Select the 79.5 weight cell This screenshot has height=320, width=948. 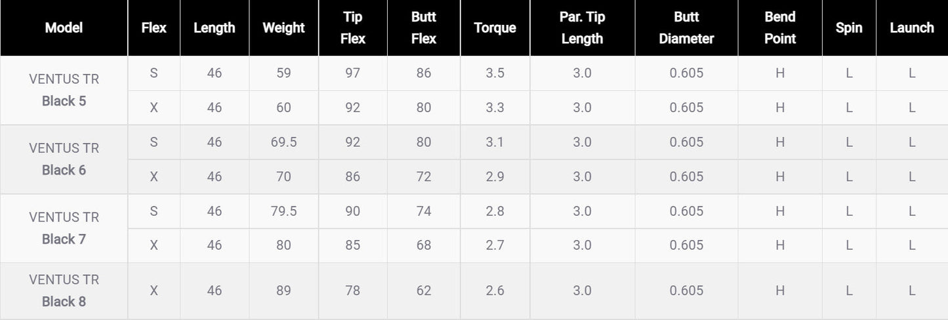283,211
